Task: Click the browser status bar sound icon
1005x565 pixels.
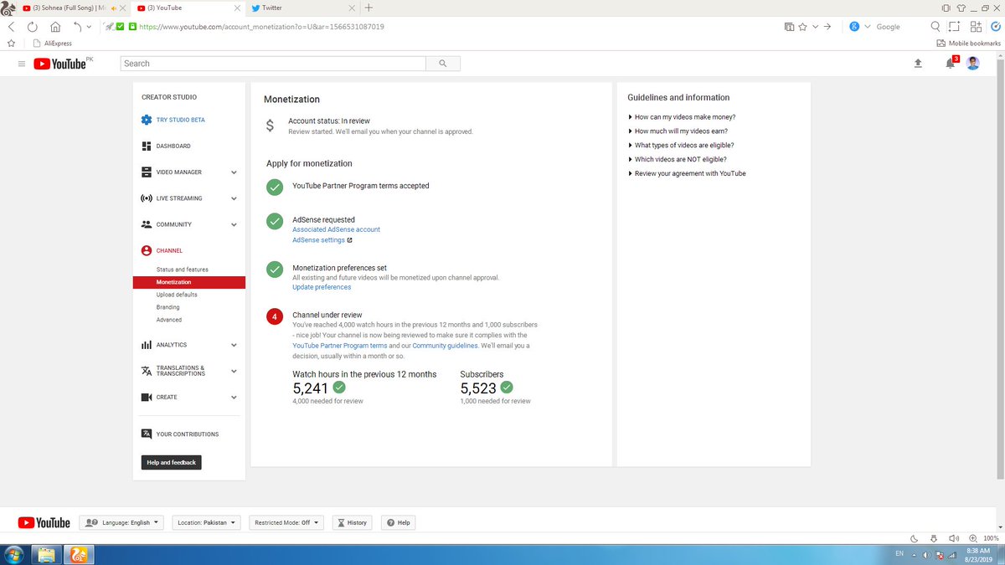Action: point(954,538)
